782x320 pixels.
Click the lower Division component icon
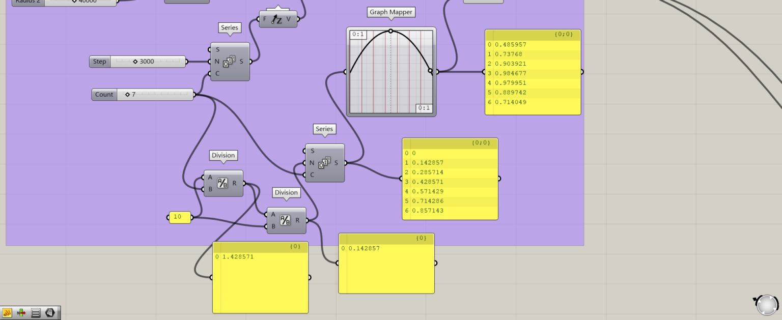[x=286, y=220]
